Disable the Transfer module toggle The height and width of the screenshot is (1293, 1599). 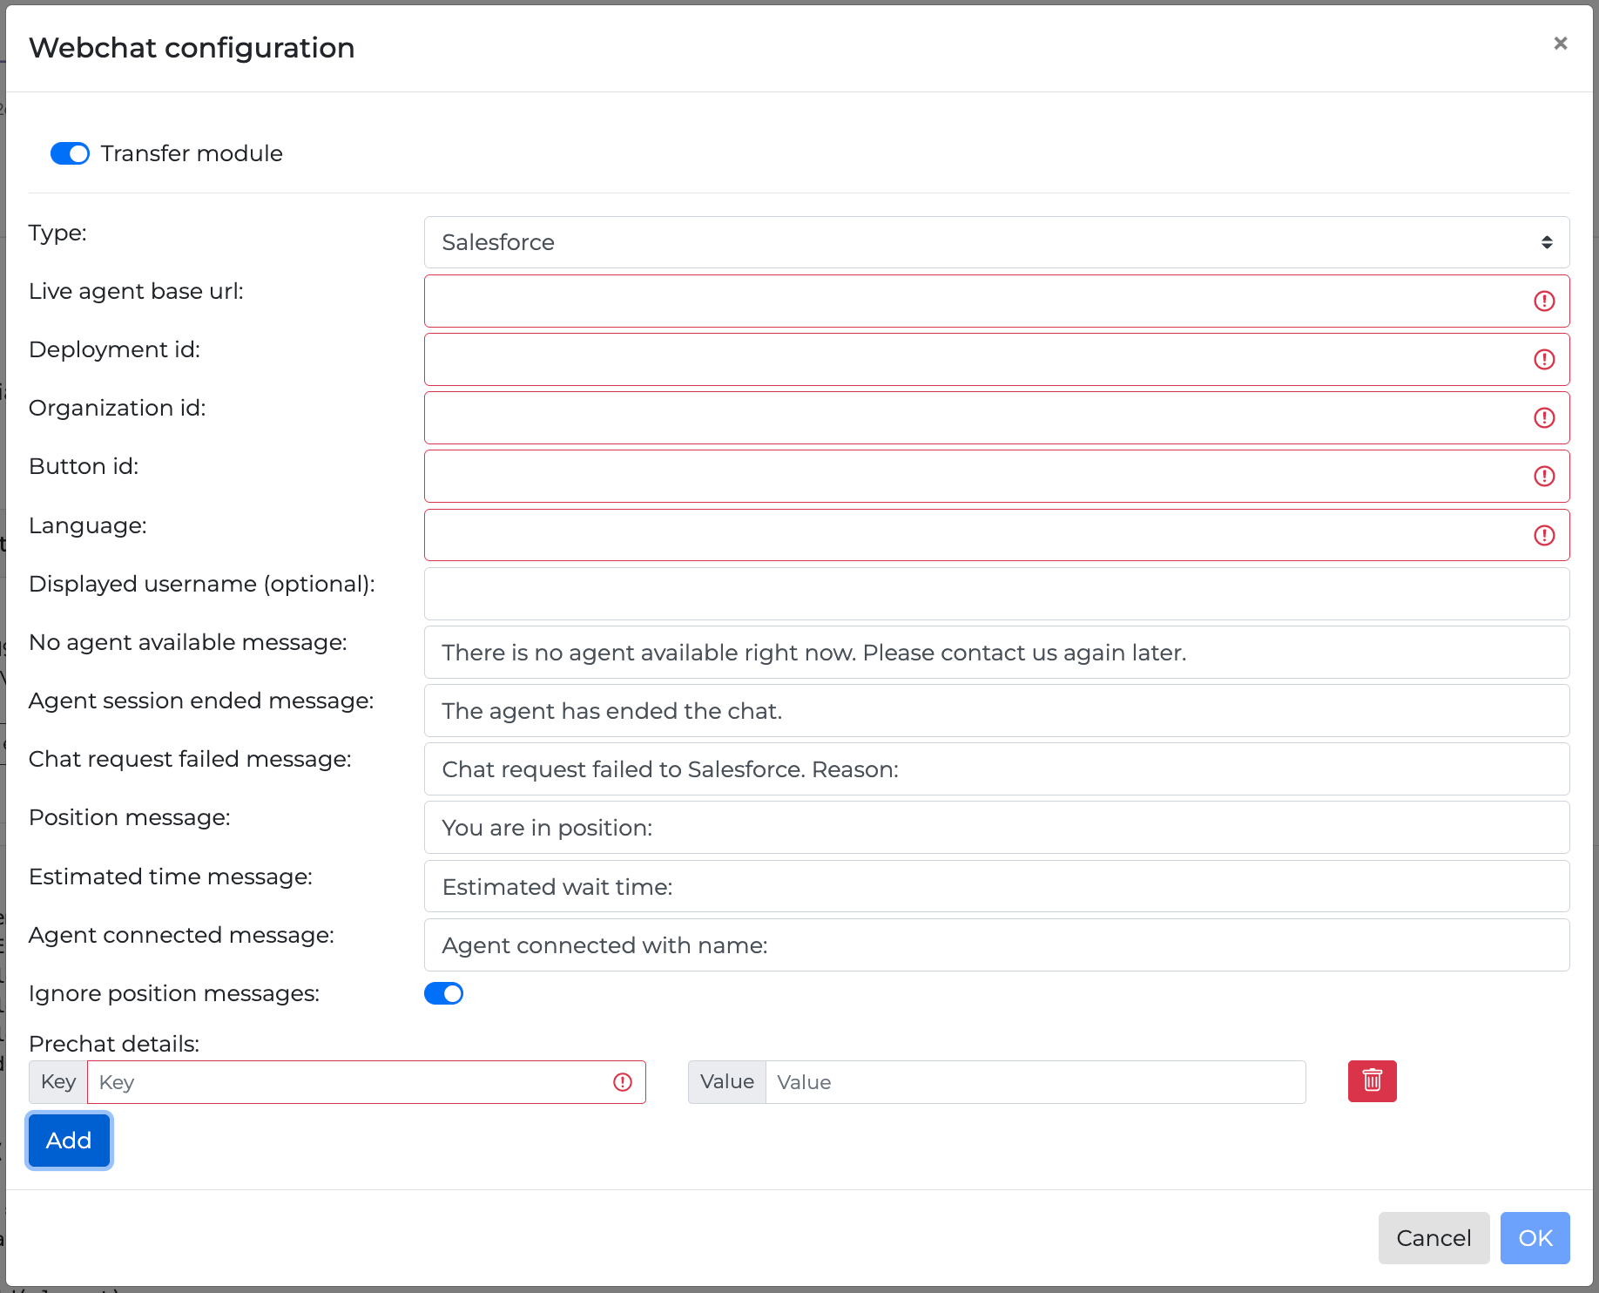70,154
